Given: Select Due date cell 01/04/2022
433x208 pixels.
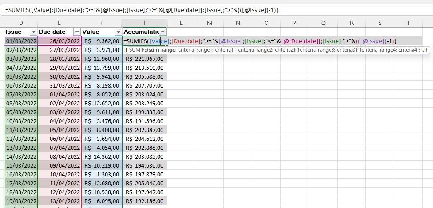Looking at the screenshot, I should pos(60,95).
